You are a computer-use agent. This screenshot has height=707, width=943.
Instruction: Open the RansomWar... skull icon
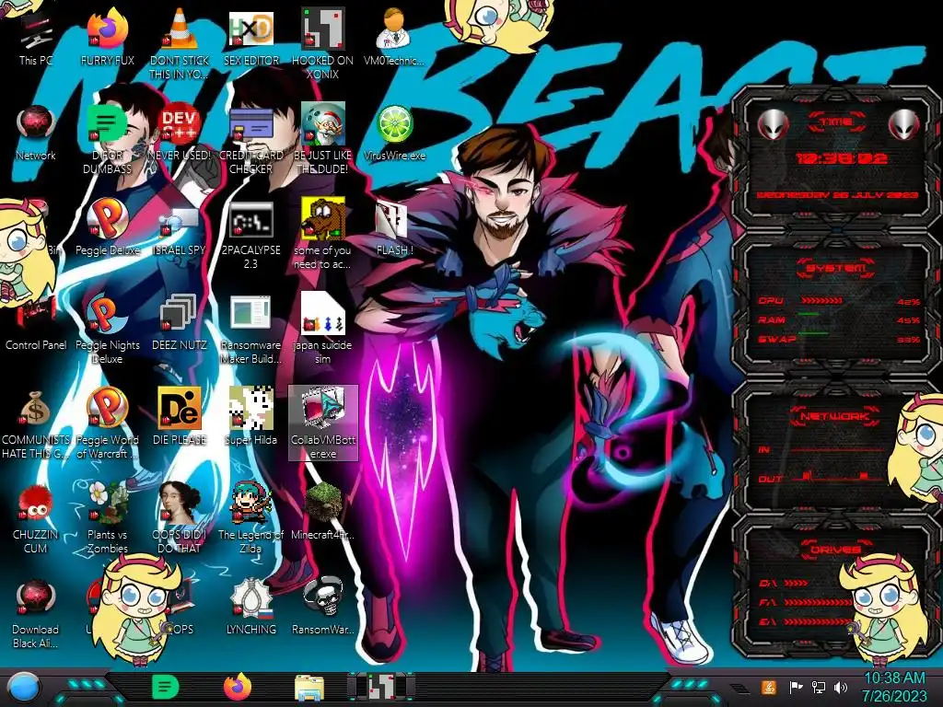coord(323,608)
